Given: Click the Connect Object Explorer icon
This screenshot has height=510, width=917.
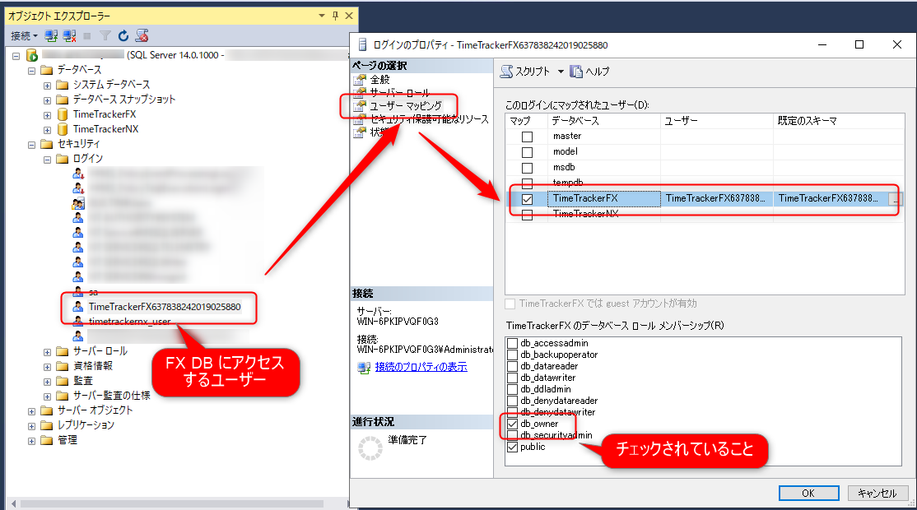Looking at the screenshot, I should [51, 36].
